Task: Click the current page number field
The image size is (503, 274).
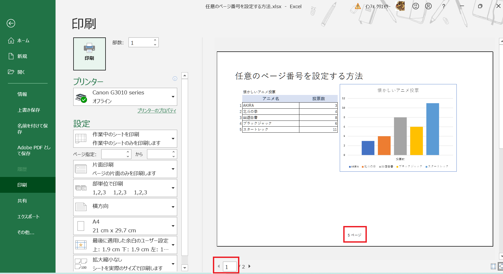Action: click(229, 267)
